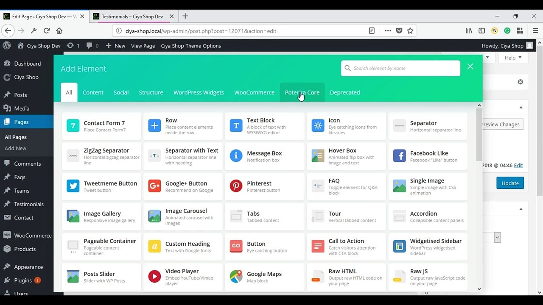Select the Facebook Like element

[x=428, y=156]
